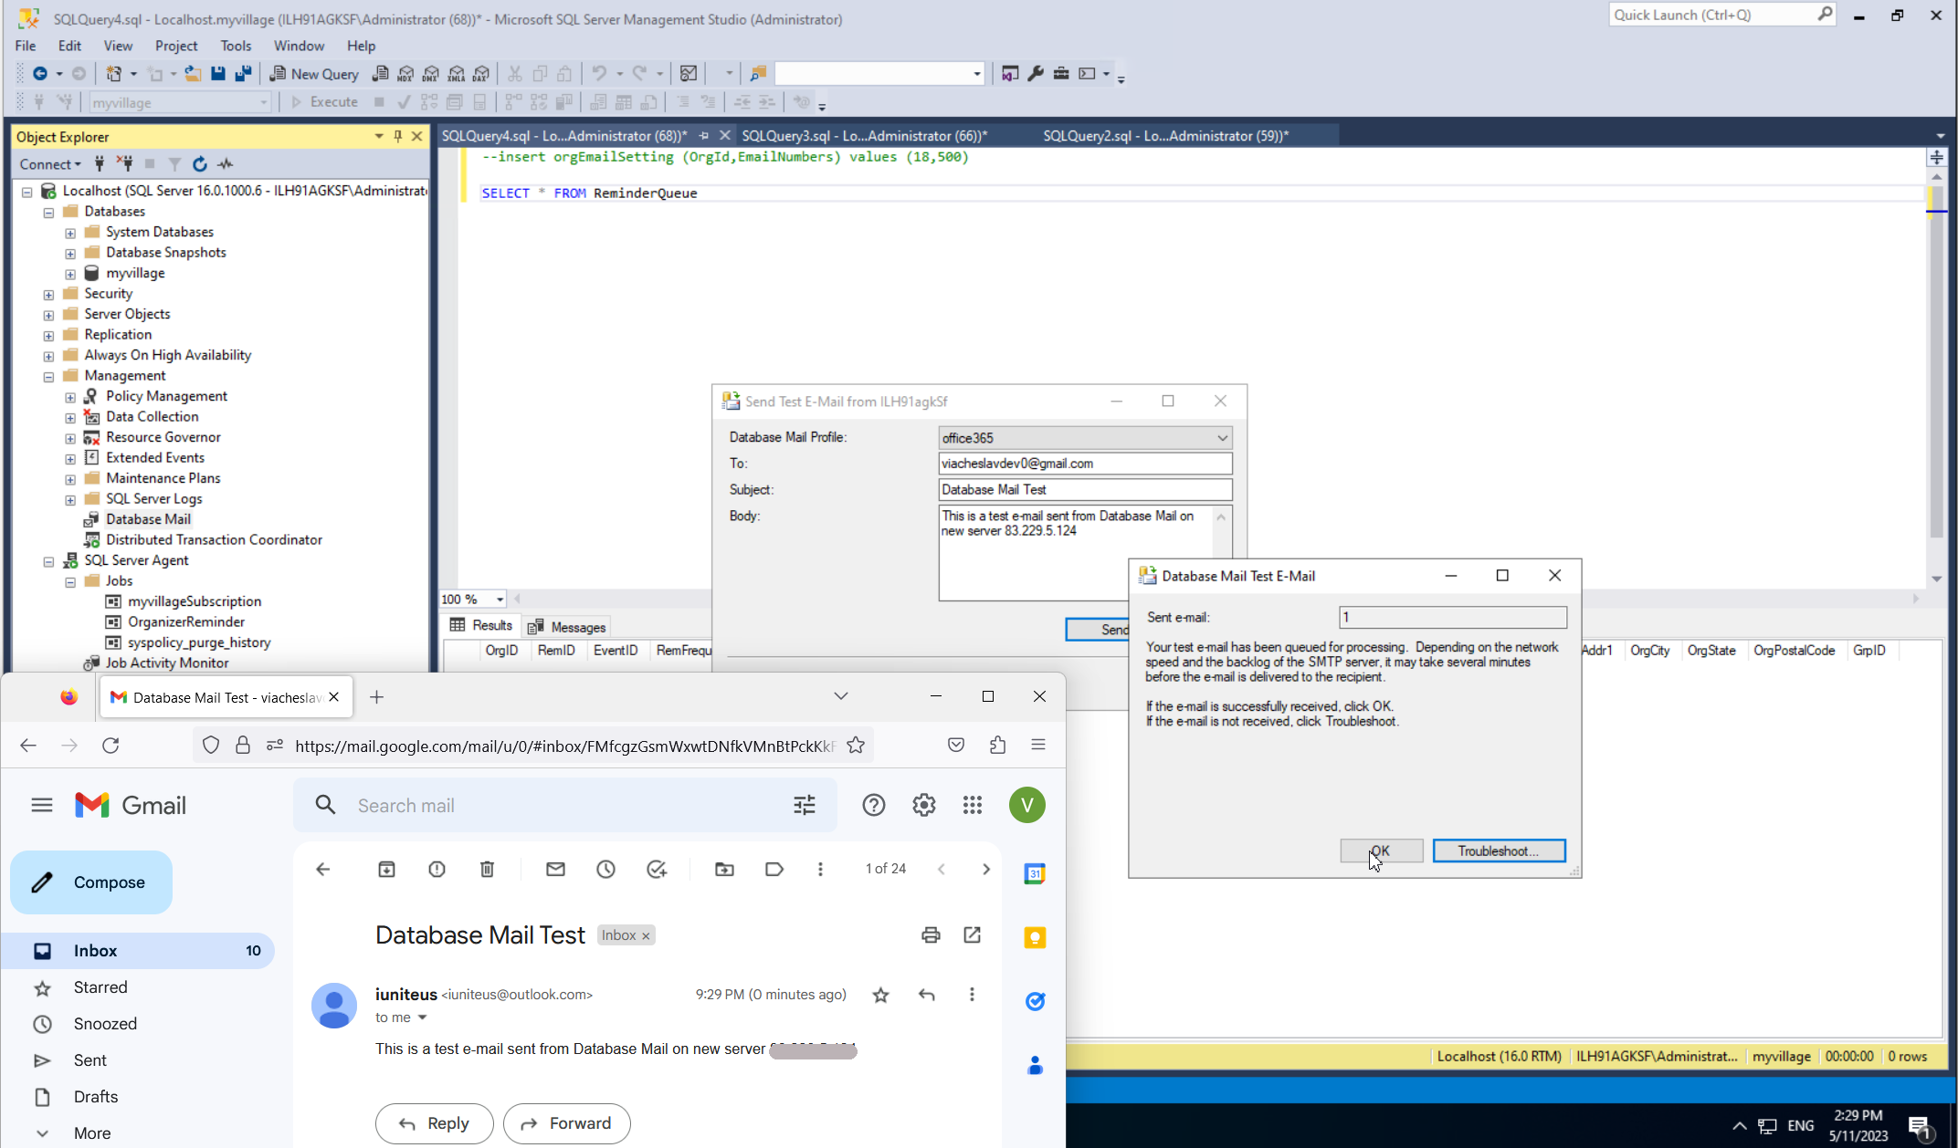The image size is (1958, 1148).
Task: Refresh the Object Explorer tree
Action: (x=200, y=164)
